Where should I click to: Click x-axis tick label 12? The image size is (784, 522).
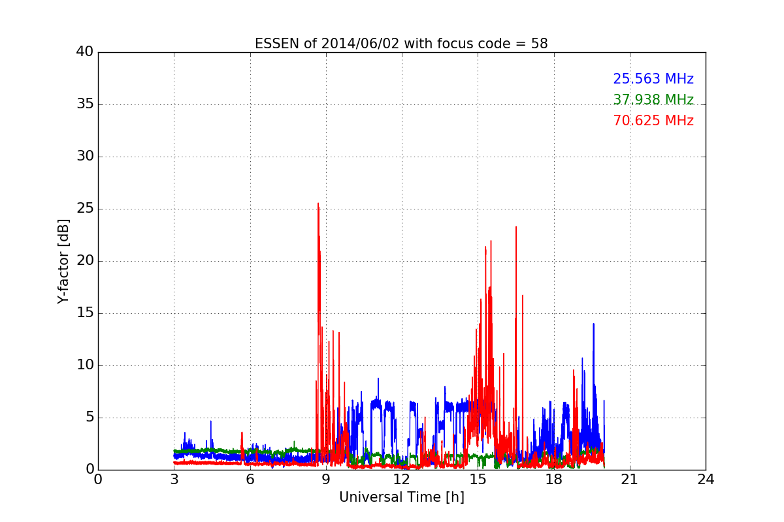402,480
